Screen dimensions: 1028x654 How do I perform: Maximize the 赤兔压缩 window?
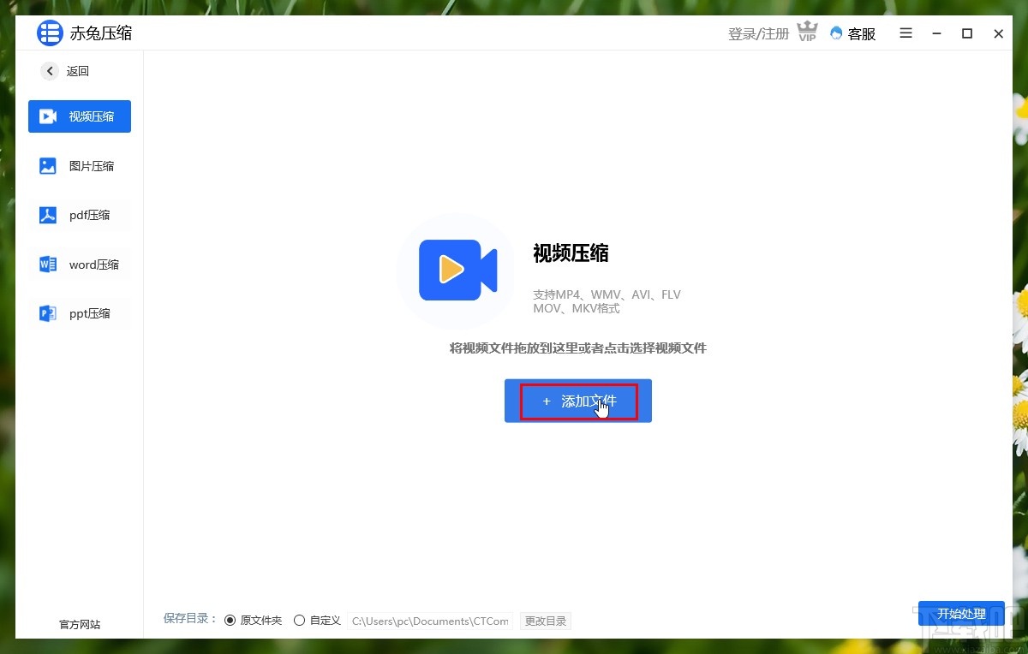tap(967, 33)
